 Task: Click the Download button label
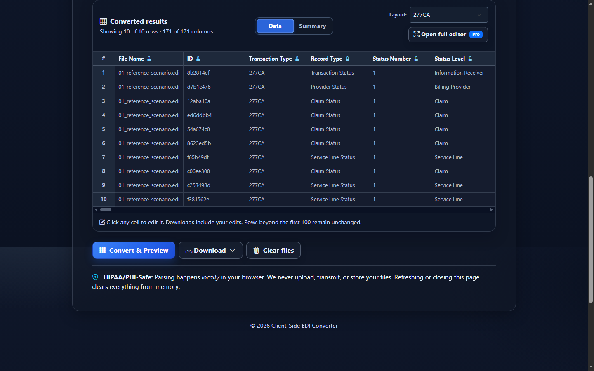(x=210, y=250)
